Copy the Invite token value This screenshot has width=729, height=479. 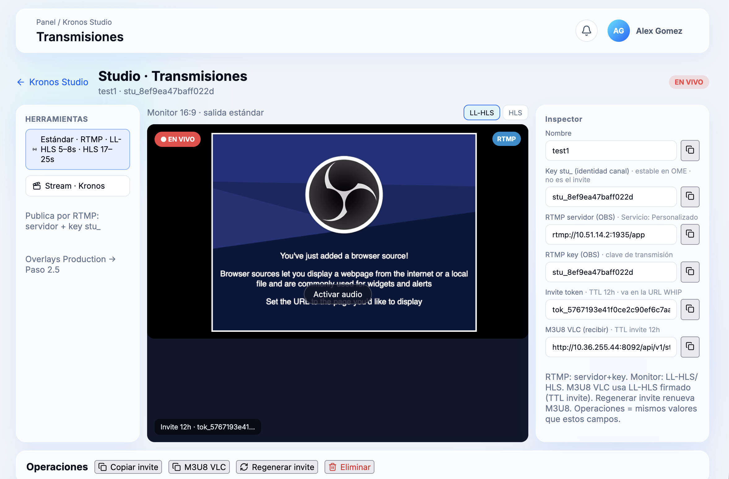(690, 309)
